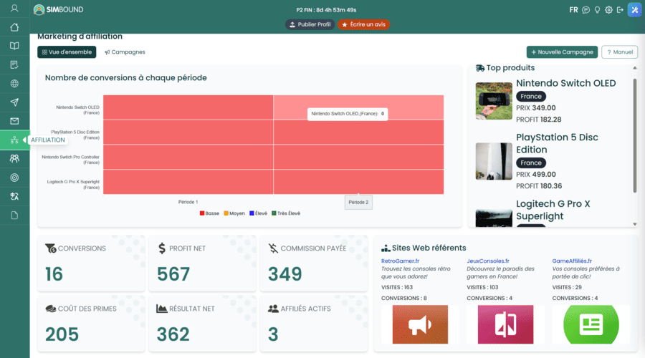
Task: Click the Période 1 axis label
Action: tap(188, 202)
